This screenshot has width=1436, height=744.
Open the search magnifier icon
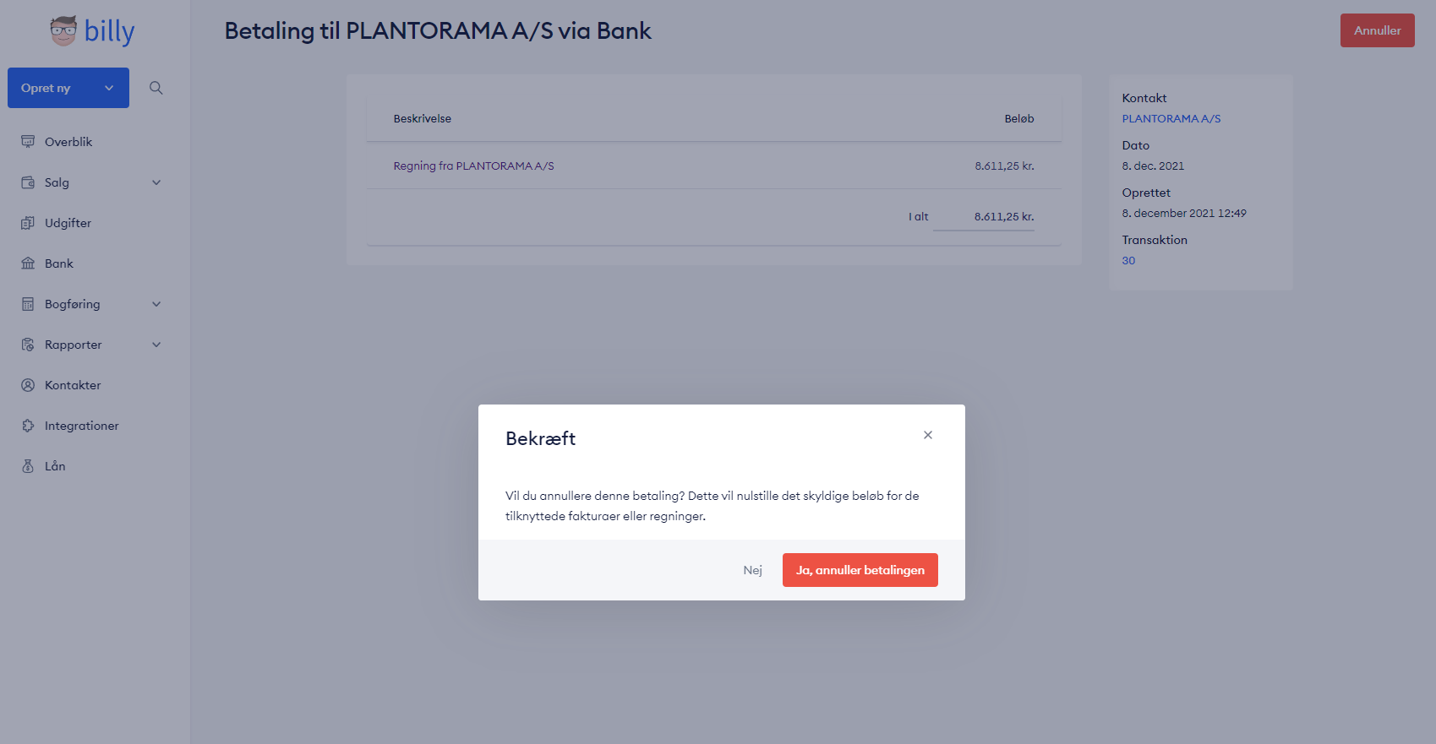156,88
